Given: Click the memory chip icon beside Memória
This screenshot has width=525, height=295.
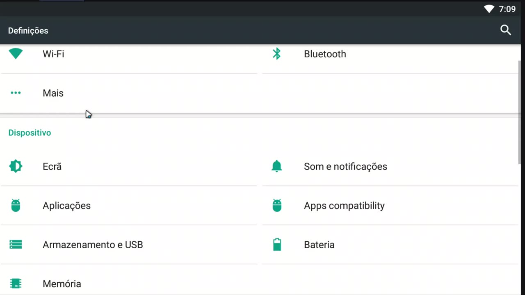Looking at the screenshot, I should tap(16, 284).
